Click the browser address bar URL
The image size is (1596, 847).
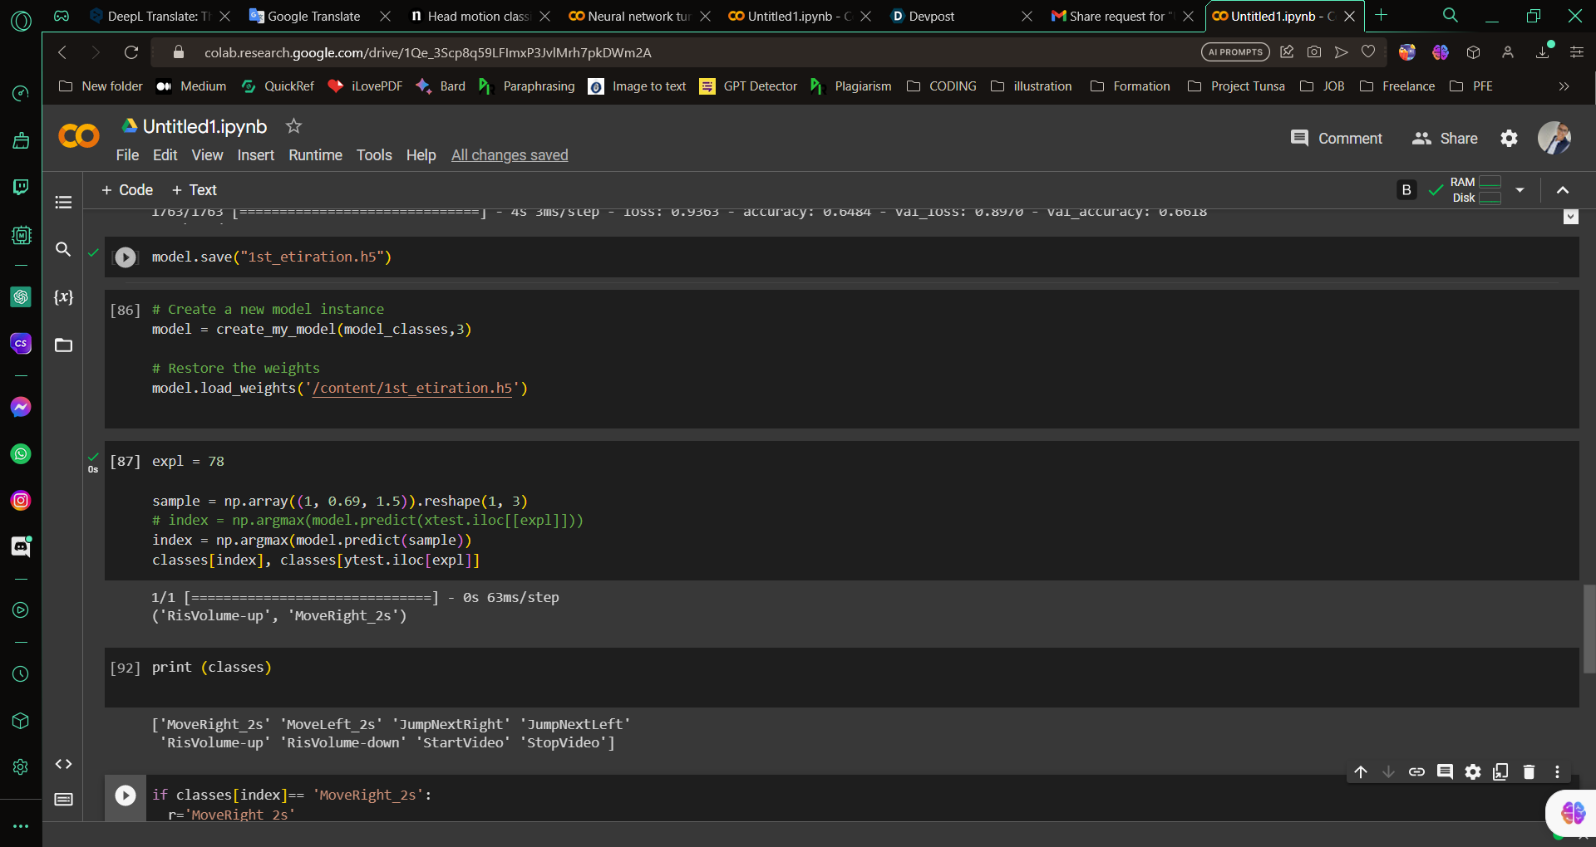tap(427, 52)
